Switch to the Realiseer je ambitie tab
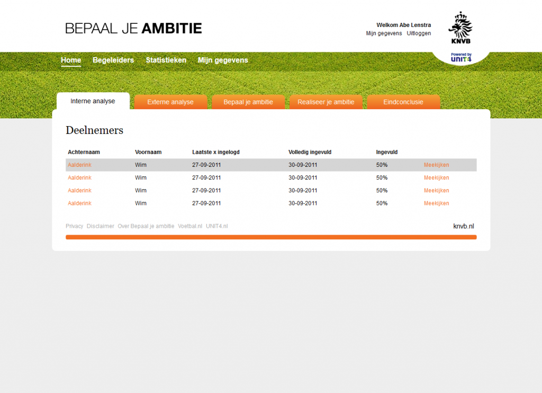 point(326,102)
